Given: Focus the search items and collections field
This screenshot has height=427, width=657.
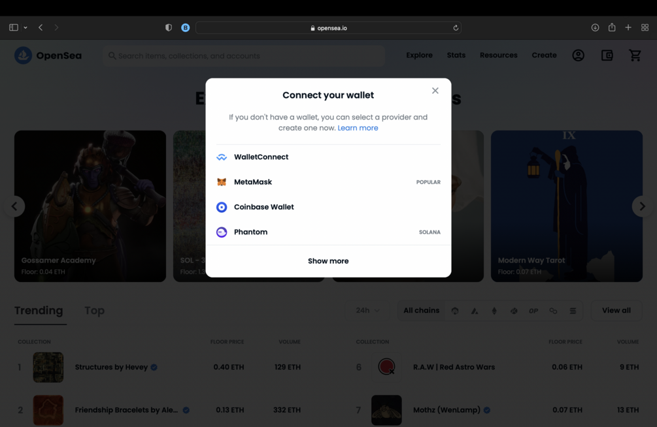Looking at the screenshot, I should point(244,55).
